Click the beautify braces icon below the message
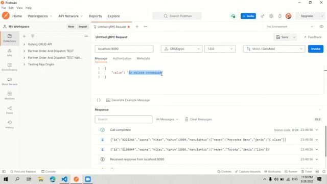327x184 pixels. pos(99,100)
